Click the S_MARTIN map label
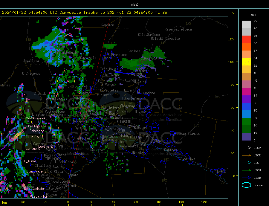269x206 pixels. coord(124,122)
